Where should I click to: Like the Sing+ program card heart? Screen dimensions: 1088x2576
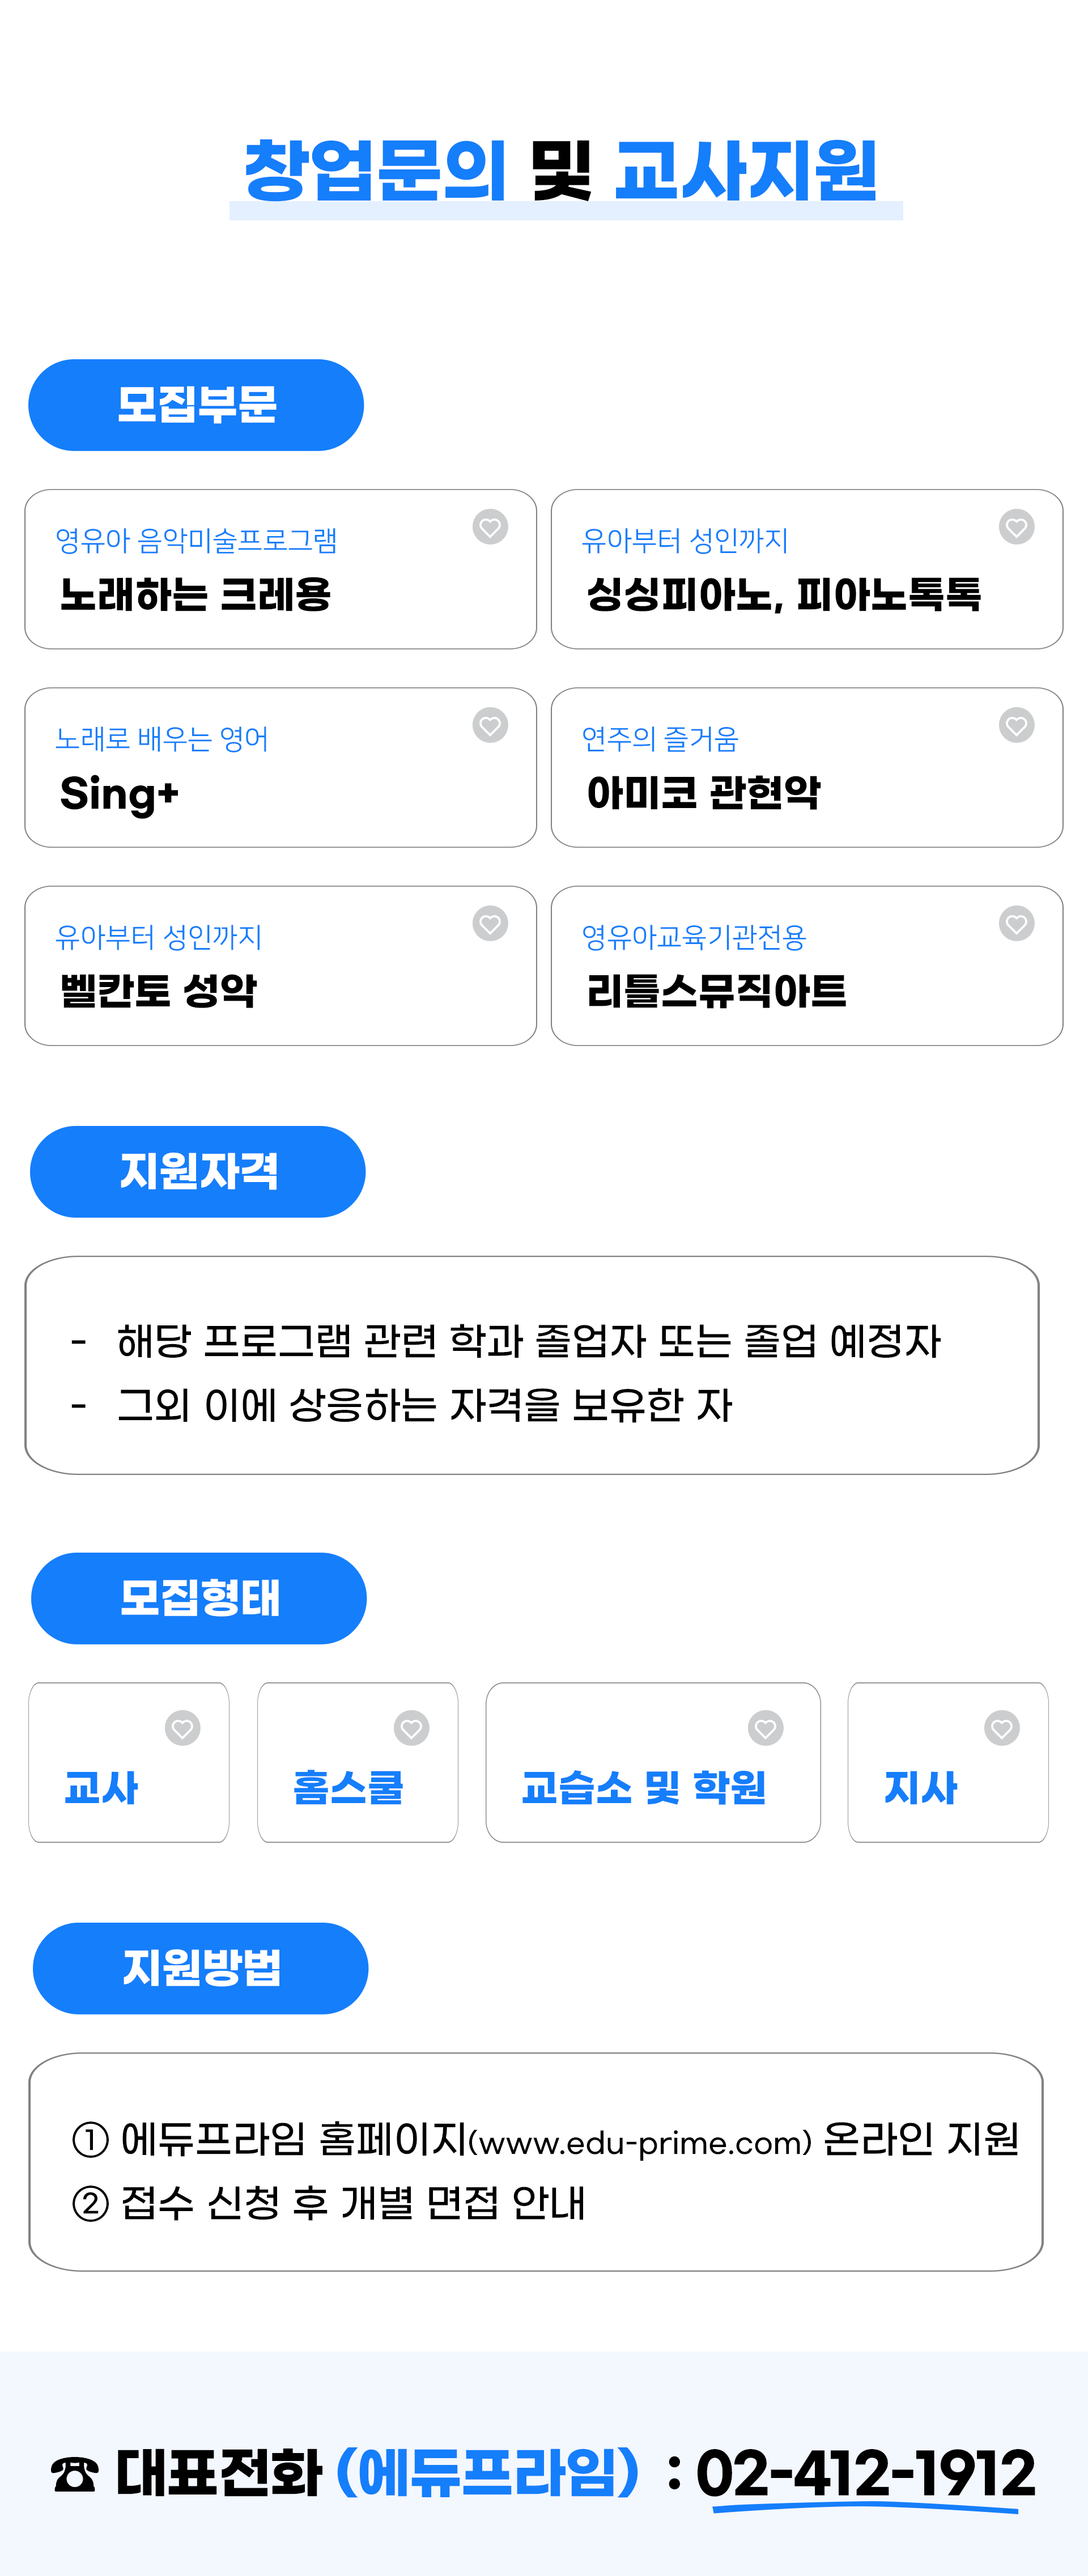click(490, 725)
